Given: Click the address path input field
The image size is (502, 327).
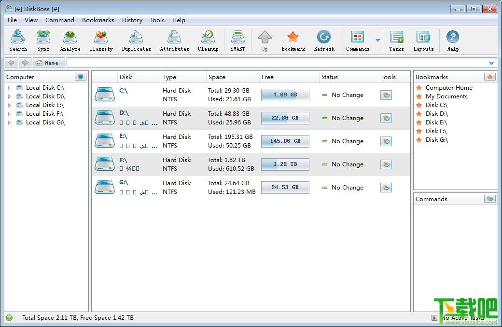Looking at the screenshot, I should (277, 63).
